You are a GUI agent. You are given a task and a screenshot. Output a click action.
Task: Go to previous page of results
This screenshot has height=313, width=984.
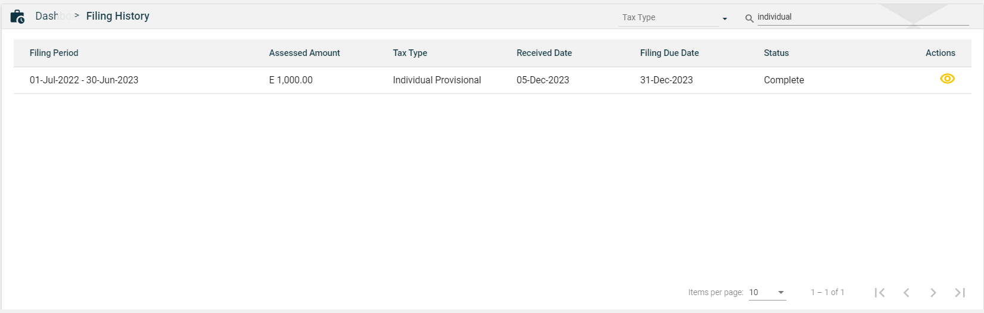(906, 292)
